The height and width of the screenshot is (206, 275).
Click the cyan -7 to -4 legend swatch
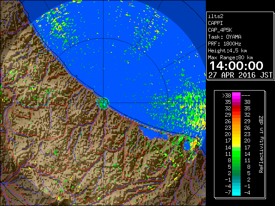(236, 192)
